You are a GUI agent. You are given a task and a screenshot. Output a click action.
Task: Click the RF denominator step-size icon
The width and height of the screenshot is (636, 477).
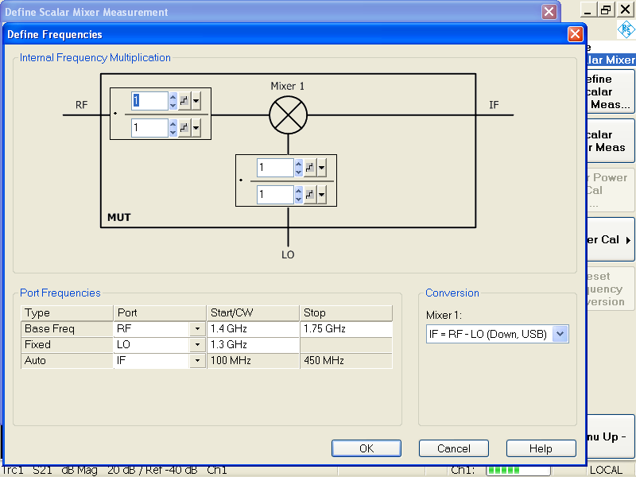tap(184, 128)
